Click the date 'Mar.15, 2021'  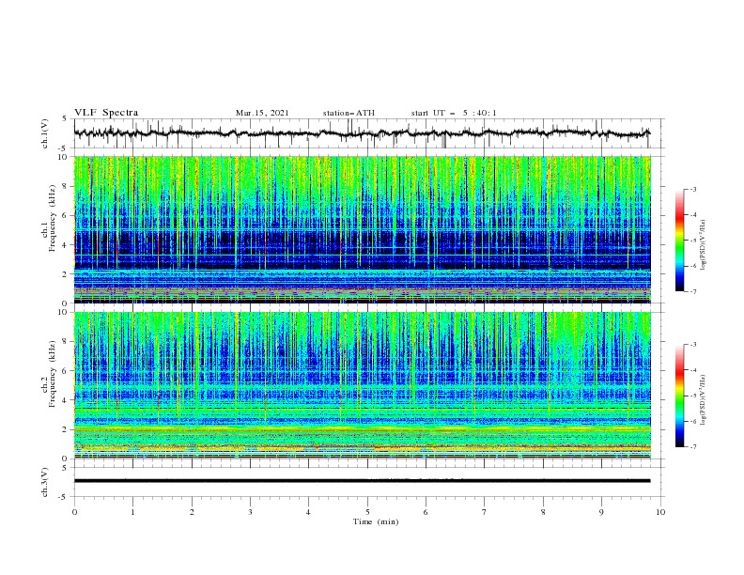coord(262,113)
